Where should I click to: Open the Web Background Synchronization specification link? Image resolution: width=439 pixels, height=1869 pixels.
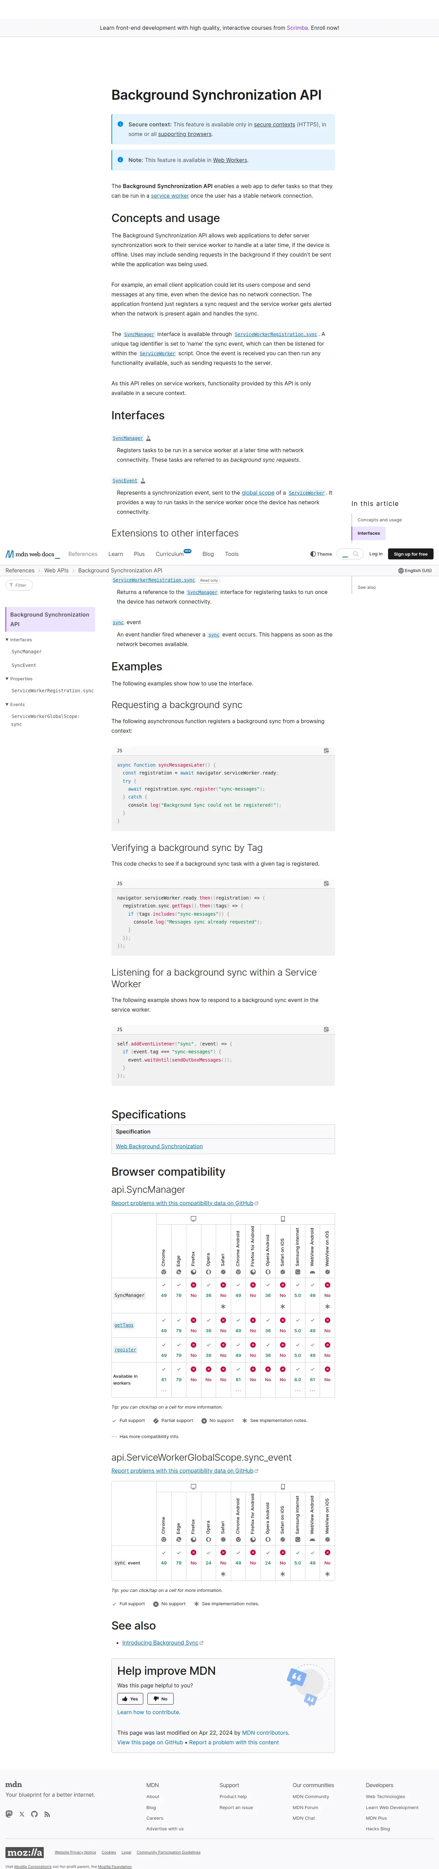pyautogui.click(x=159, y=1146)
